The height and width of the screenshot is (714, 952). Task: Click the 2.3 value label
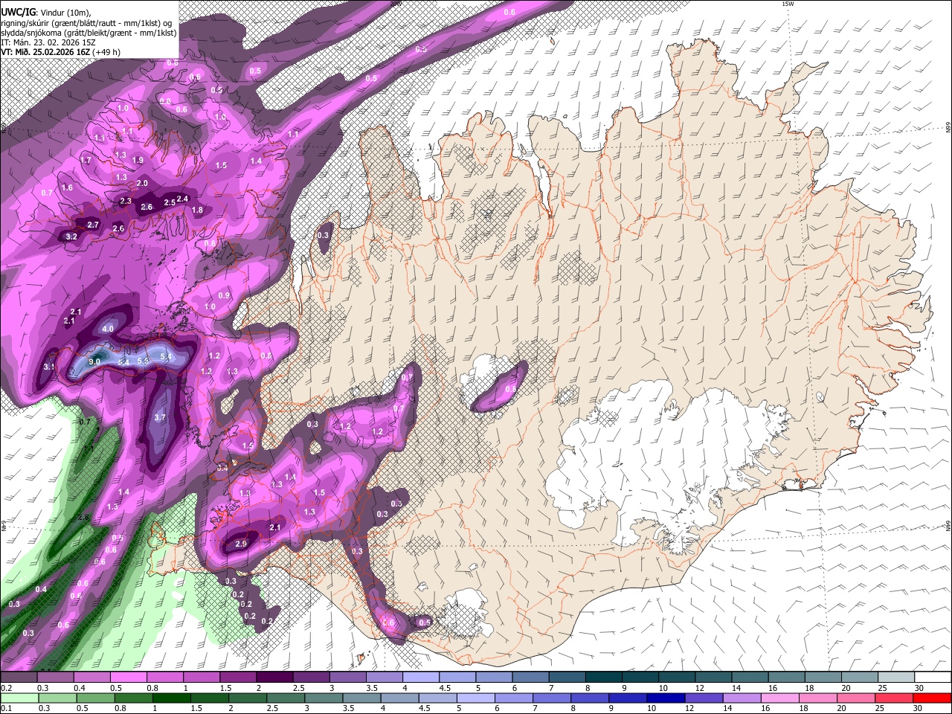pyautogui.click(x=126, y=202)
